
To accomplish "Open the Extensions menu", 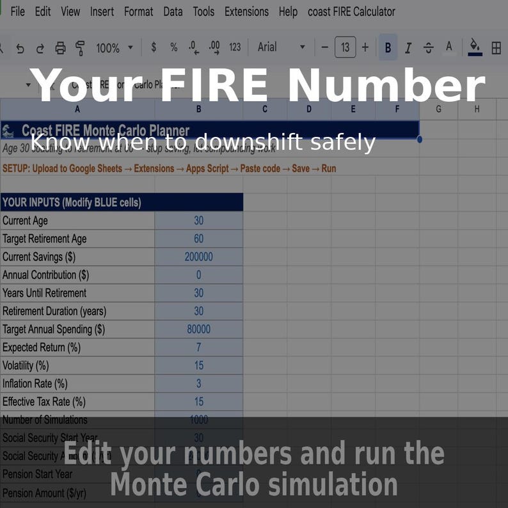I will (x=246, y=12).
